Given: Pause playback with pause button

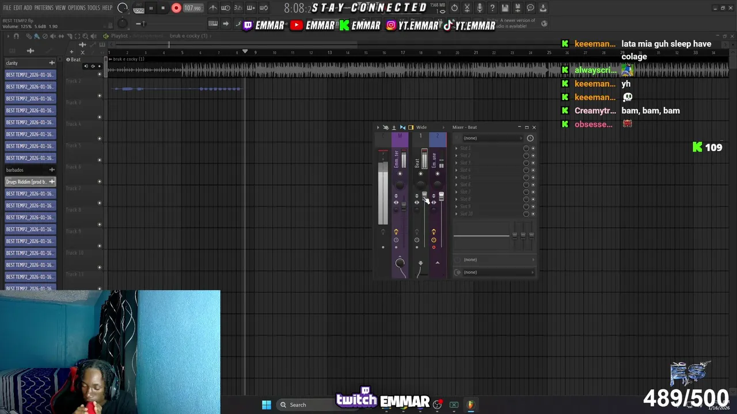Looking at the screenshot, I should [x=151, y=8].
